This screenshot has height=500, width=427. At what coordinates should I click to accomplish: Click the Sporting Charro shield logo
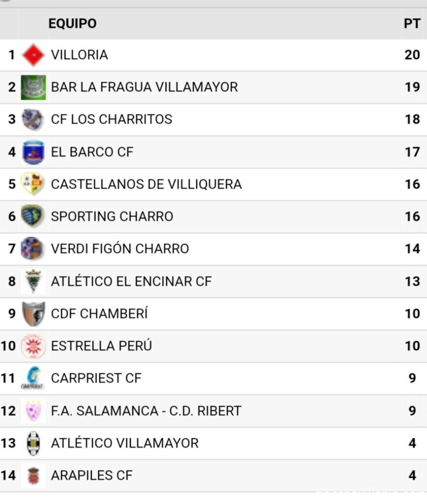(x=33, y=216)
